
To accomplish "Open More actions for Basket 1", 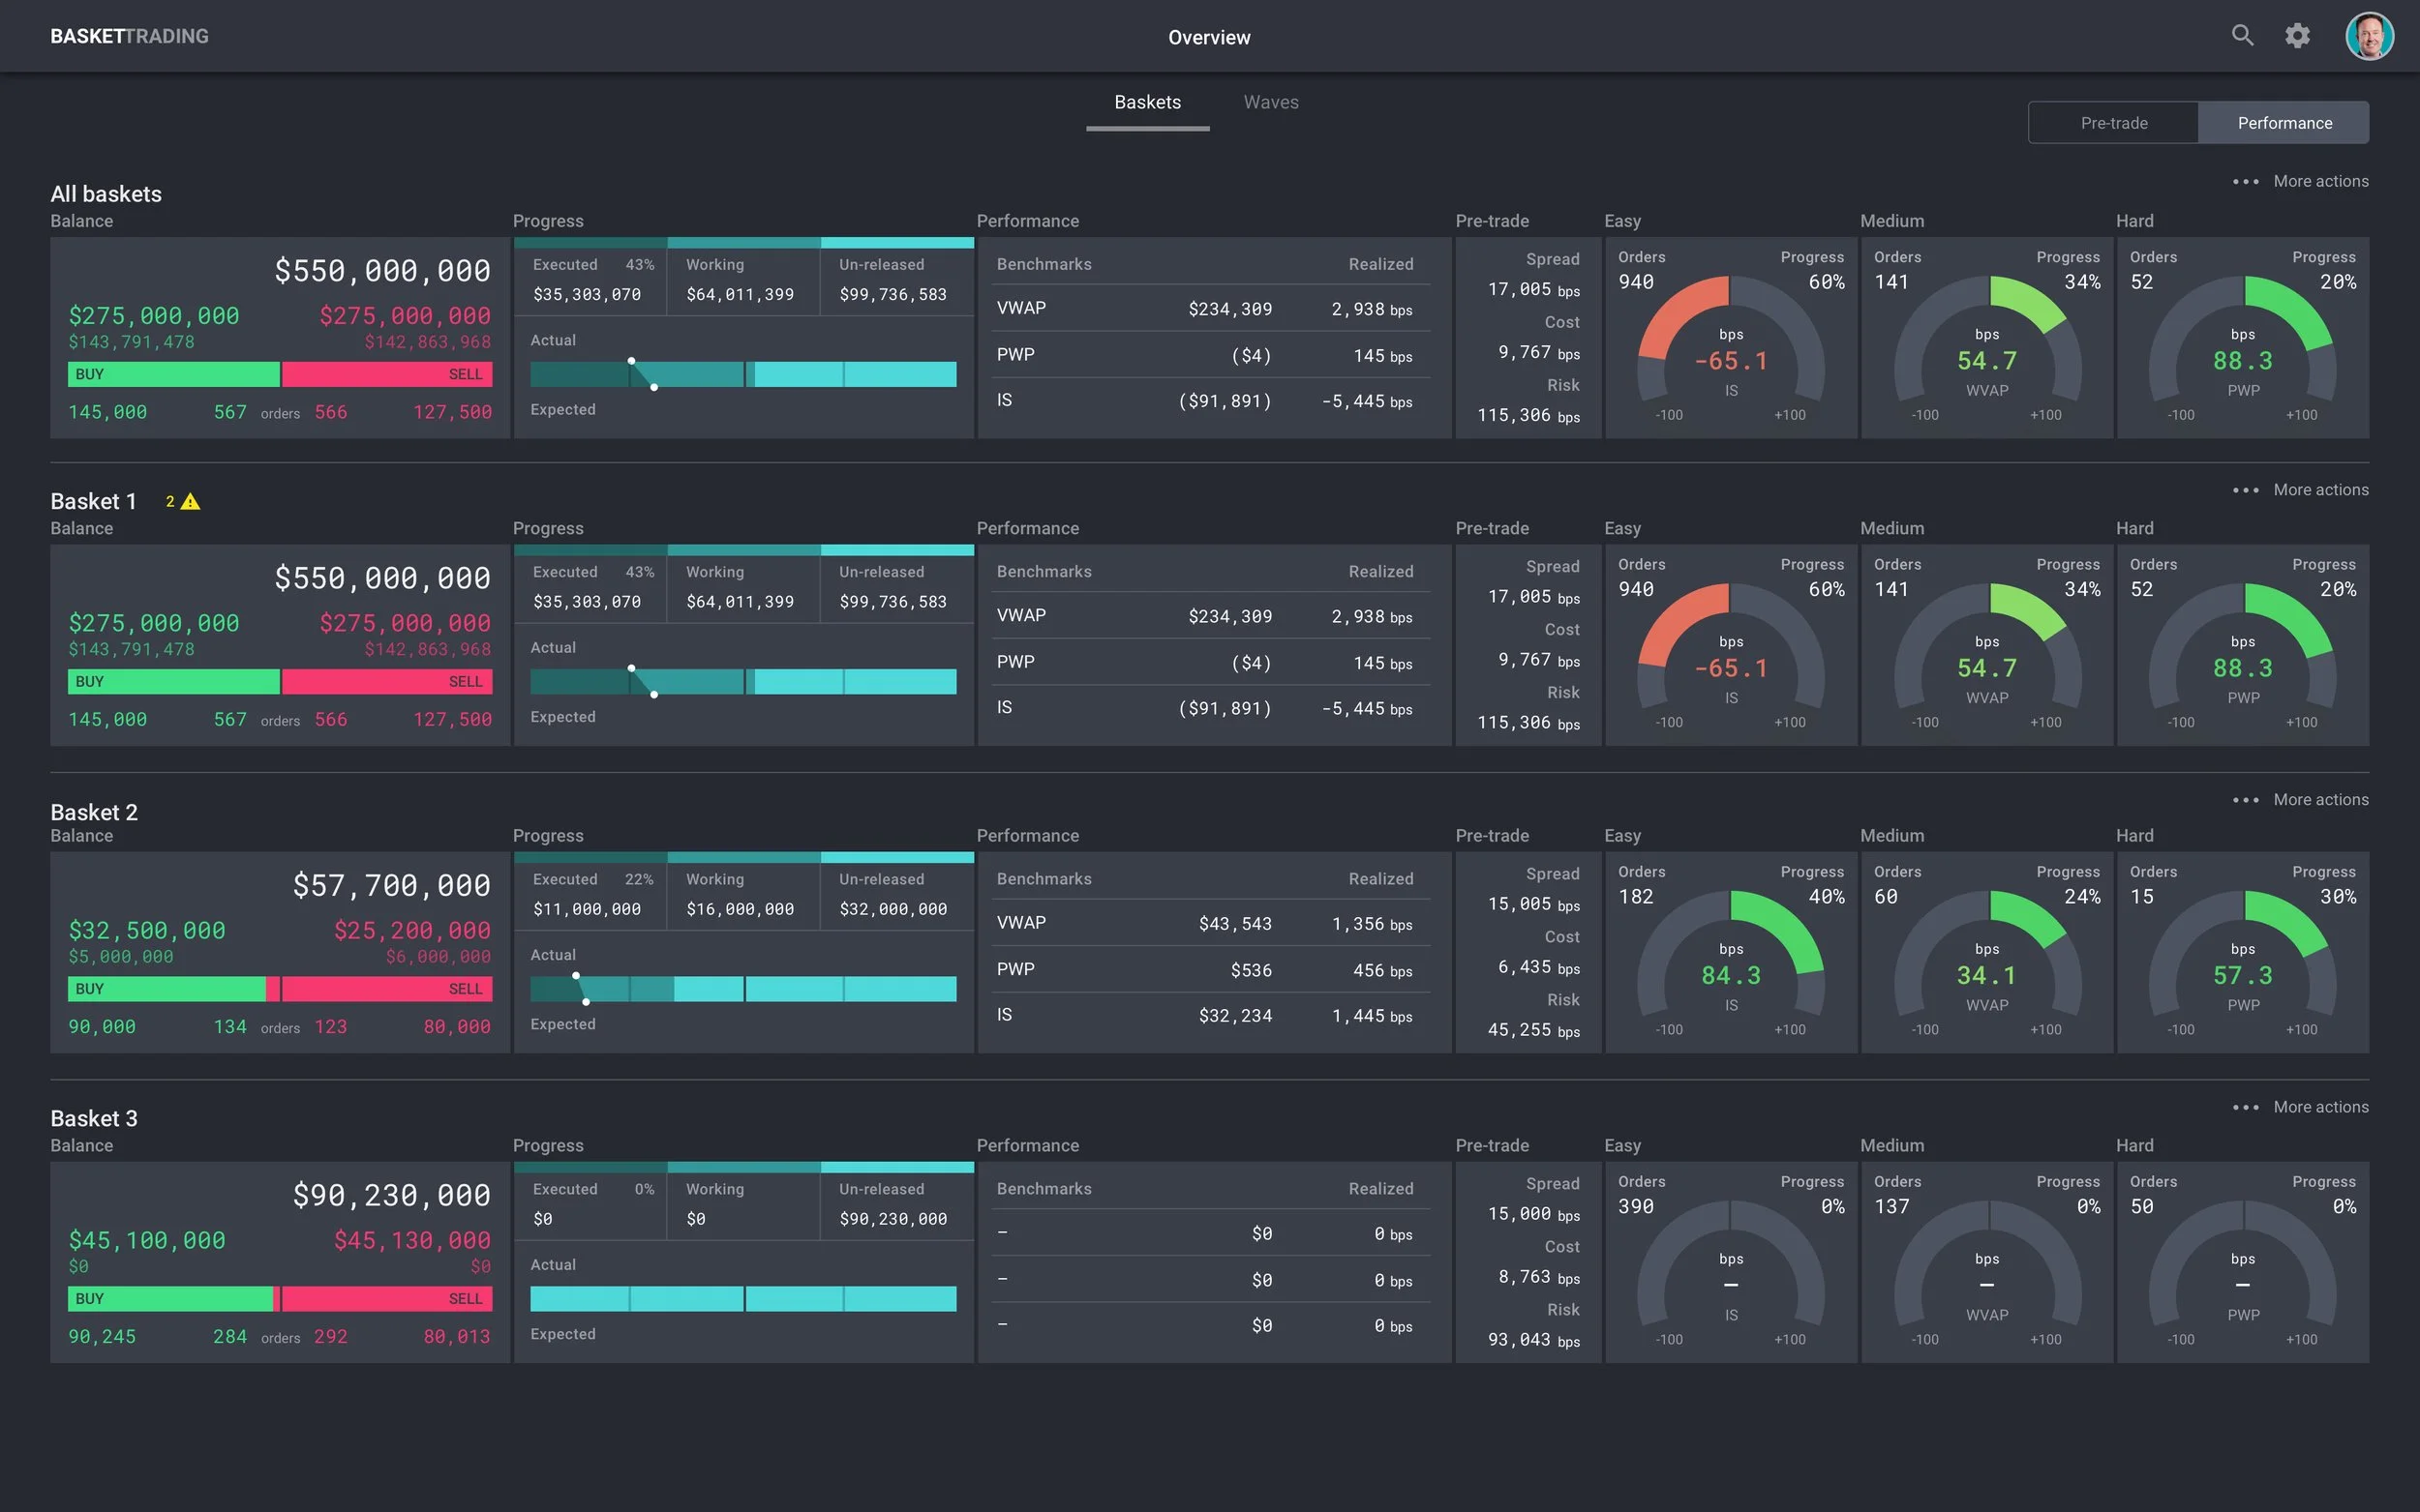I will [2320, 490].
